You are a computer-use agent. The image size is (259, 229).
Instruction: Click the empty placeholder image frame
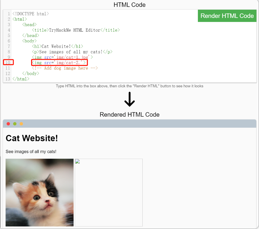(x=109, y=193)
